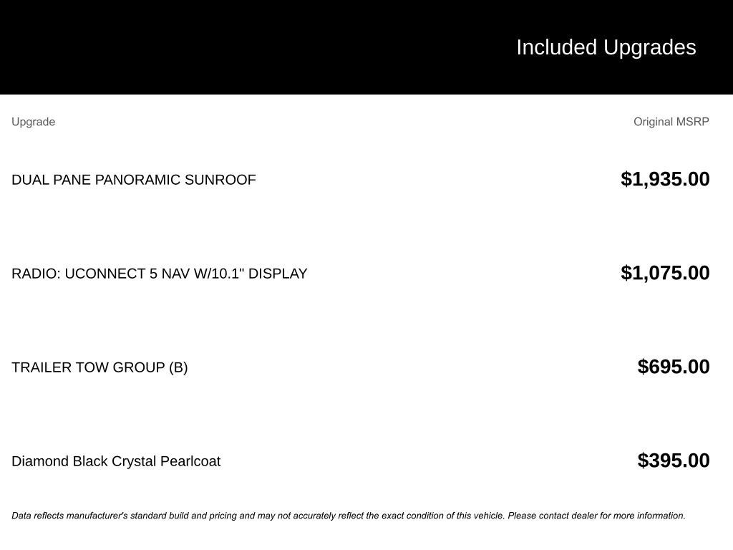Select the DUAL PANE PANORAMIC SUNROOF upgrade name
This screenshot has width=733, height=550.
point(133,180)
